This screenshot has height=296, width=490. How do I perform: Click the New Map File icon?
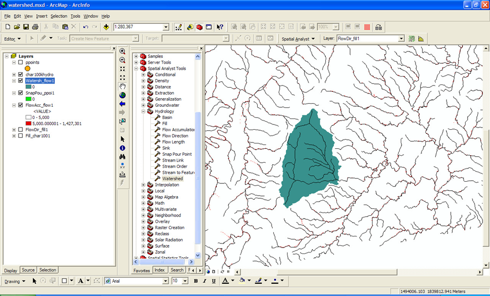coord(8,27)
